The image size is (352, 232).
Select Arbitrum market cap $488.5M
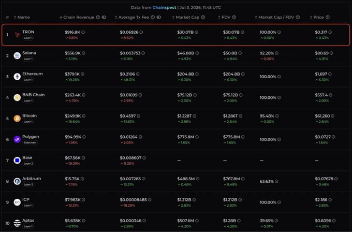[x=186, y=179]
